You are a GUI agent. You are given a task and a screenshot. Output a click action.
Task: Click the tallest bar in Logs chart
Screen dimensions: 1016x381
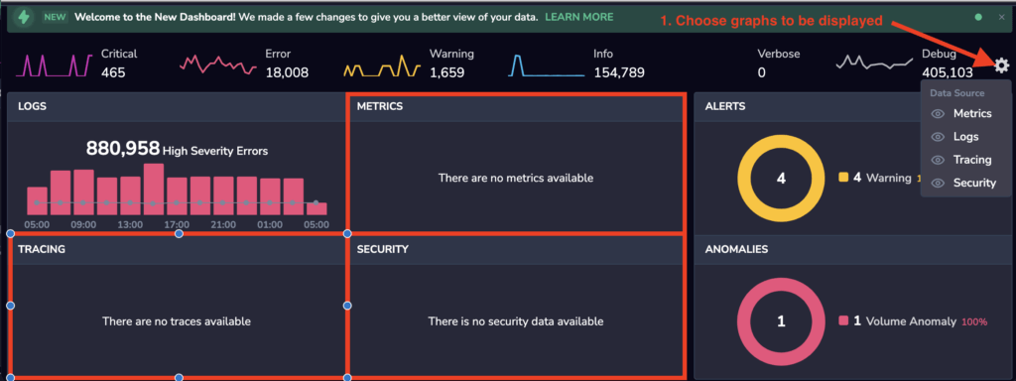click(x=154, y=190)
